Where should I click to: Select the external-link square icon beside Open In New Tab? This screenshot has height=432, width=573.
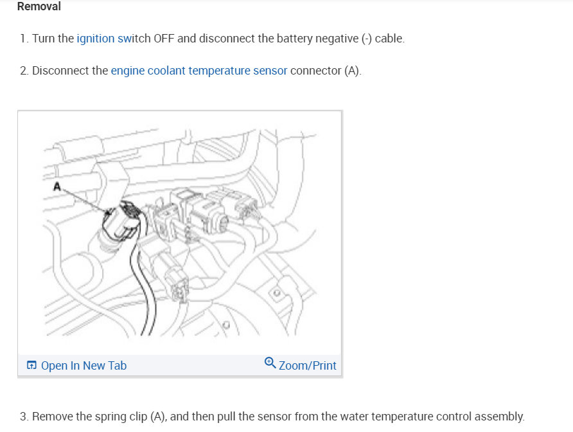point(30,364)
